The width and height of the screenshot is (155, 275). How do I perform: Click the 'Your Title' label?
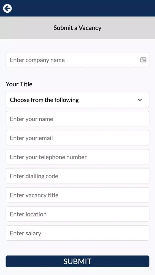(x=19, y=84)
